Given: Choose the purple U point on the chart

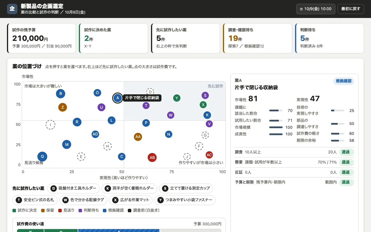Looking at the screenshot, I should pyautogui.click(x=101, y=107).
